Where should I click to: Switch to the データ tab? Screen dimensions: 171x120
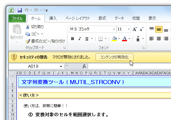(x=119, y=18)
